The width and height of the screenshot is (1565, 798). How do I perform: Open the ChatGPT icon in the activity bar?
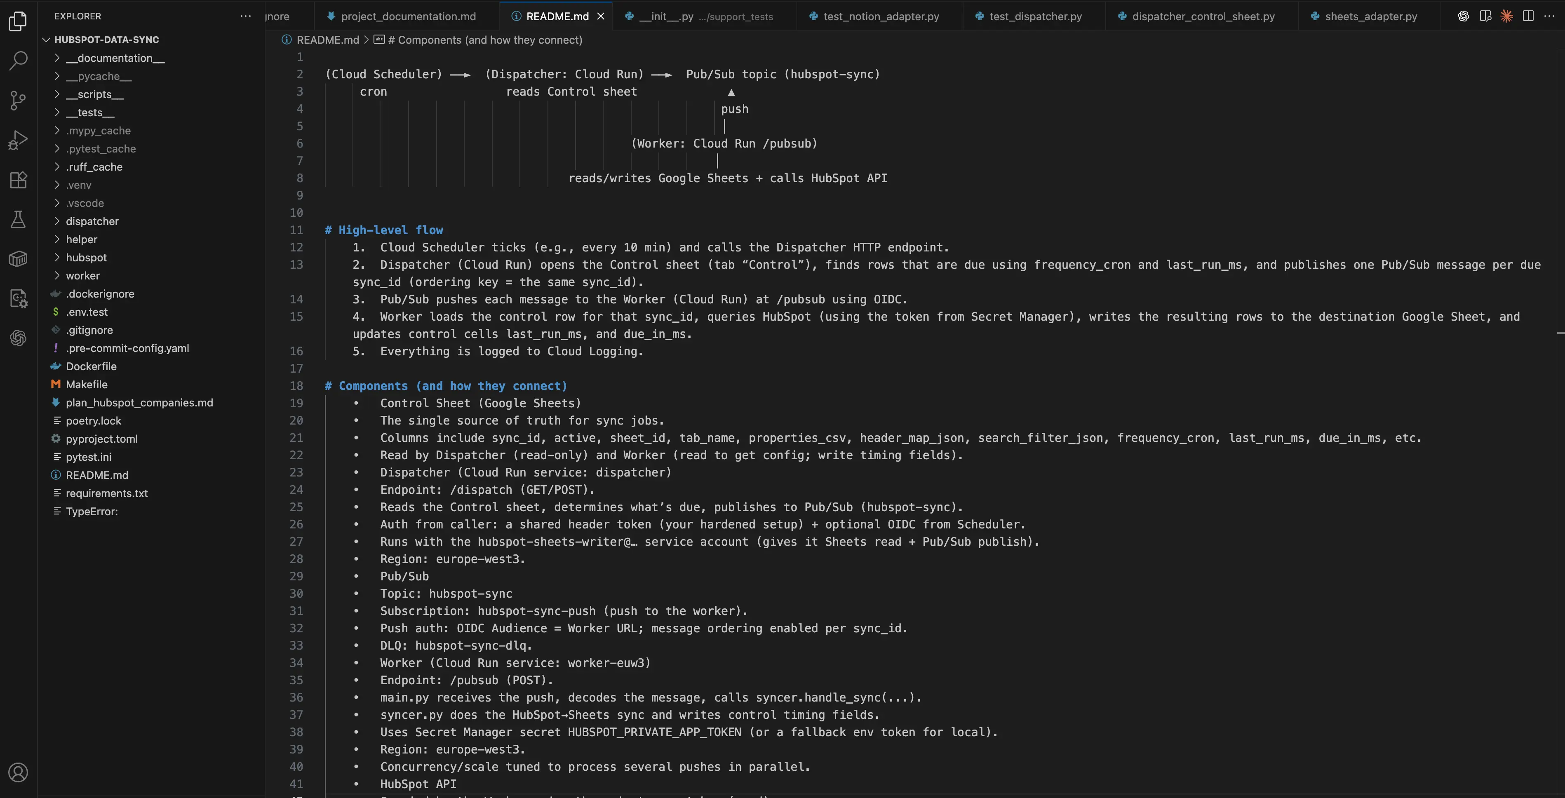tap(18, 338)
